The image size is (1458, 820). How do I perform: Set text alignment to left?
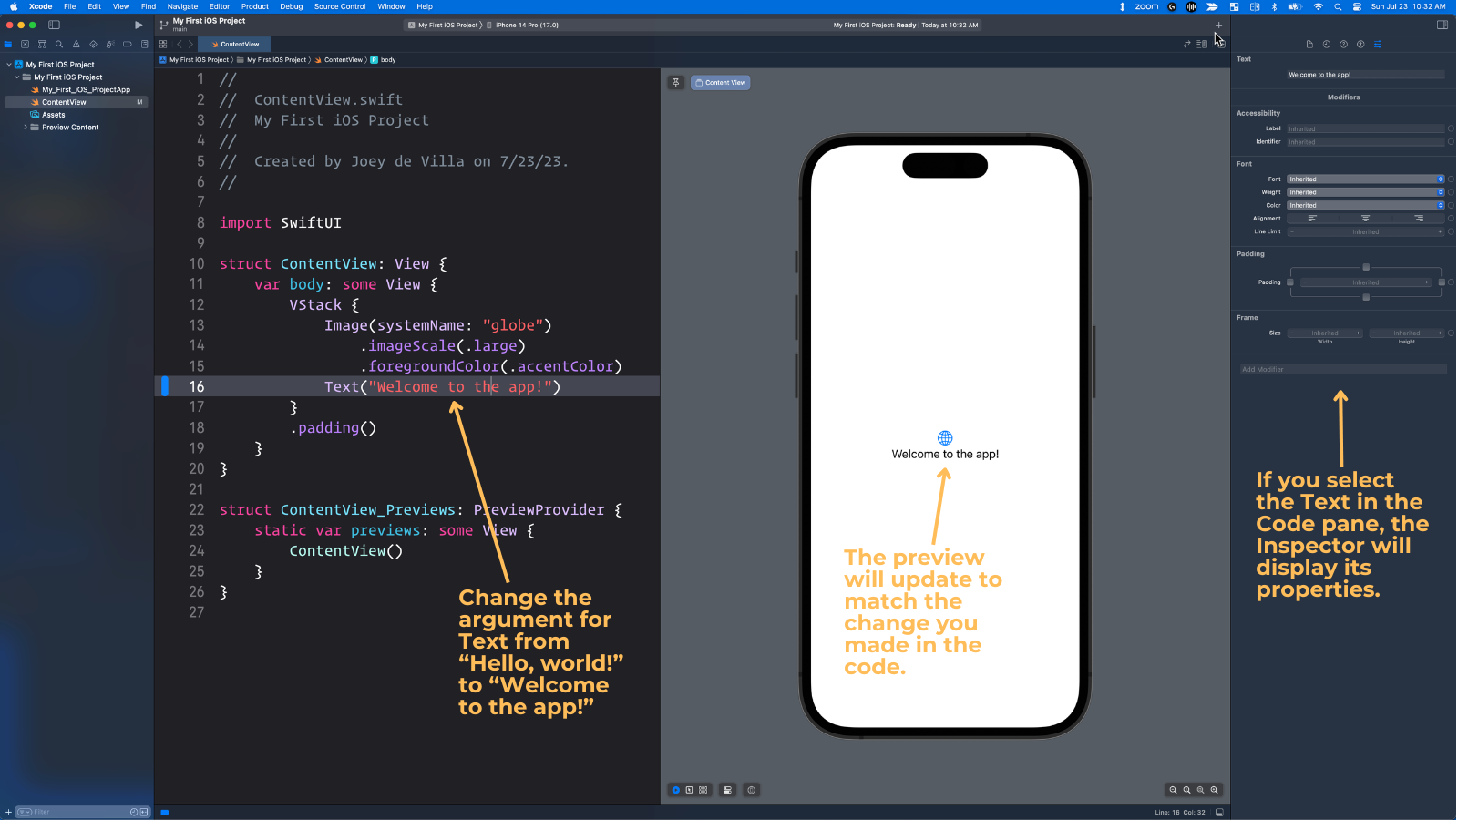tap(1313, 219)
